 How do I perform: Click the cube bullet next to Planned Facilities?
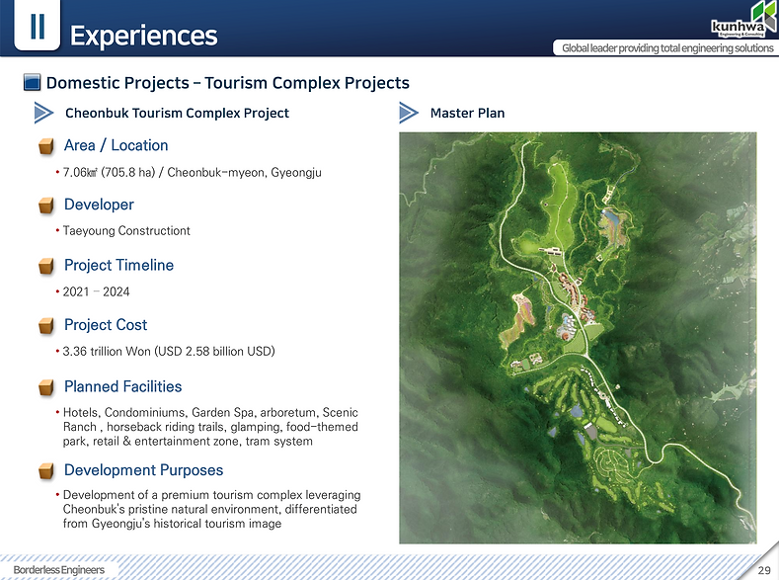coord(46,387)
